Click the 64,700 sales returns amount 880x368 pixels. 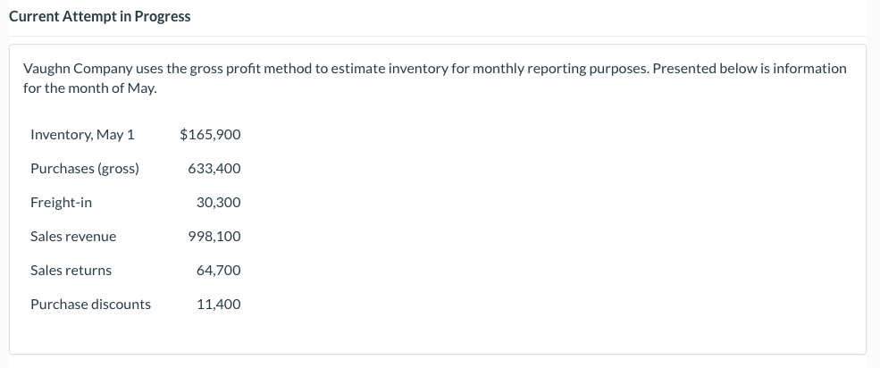click(x=219, y=271)
